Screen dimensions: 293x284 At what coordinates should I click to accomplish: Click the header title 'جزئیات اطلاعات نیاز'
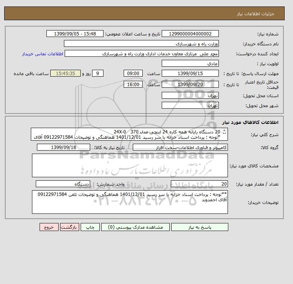coord(255,14)
